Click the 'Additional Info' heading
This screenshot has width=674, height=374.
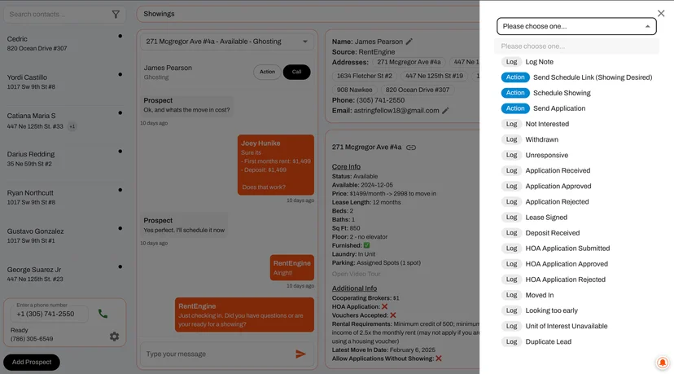[x=354, y=288]
